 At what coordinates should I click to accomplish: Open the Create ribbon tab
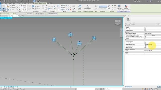pos(3,3)
